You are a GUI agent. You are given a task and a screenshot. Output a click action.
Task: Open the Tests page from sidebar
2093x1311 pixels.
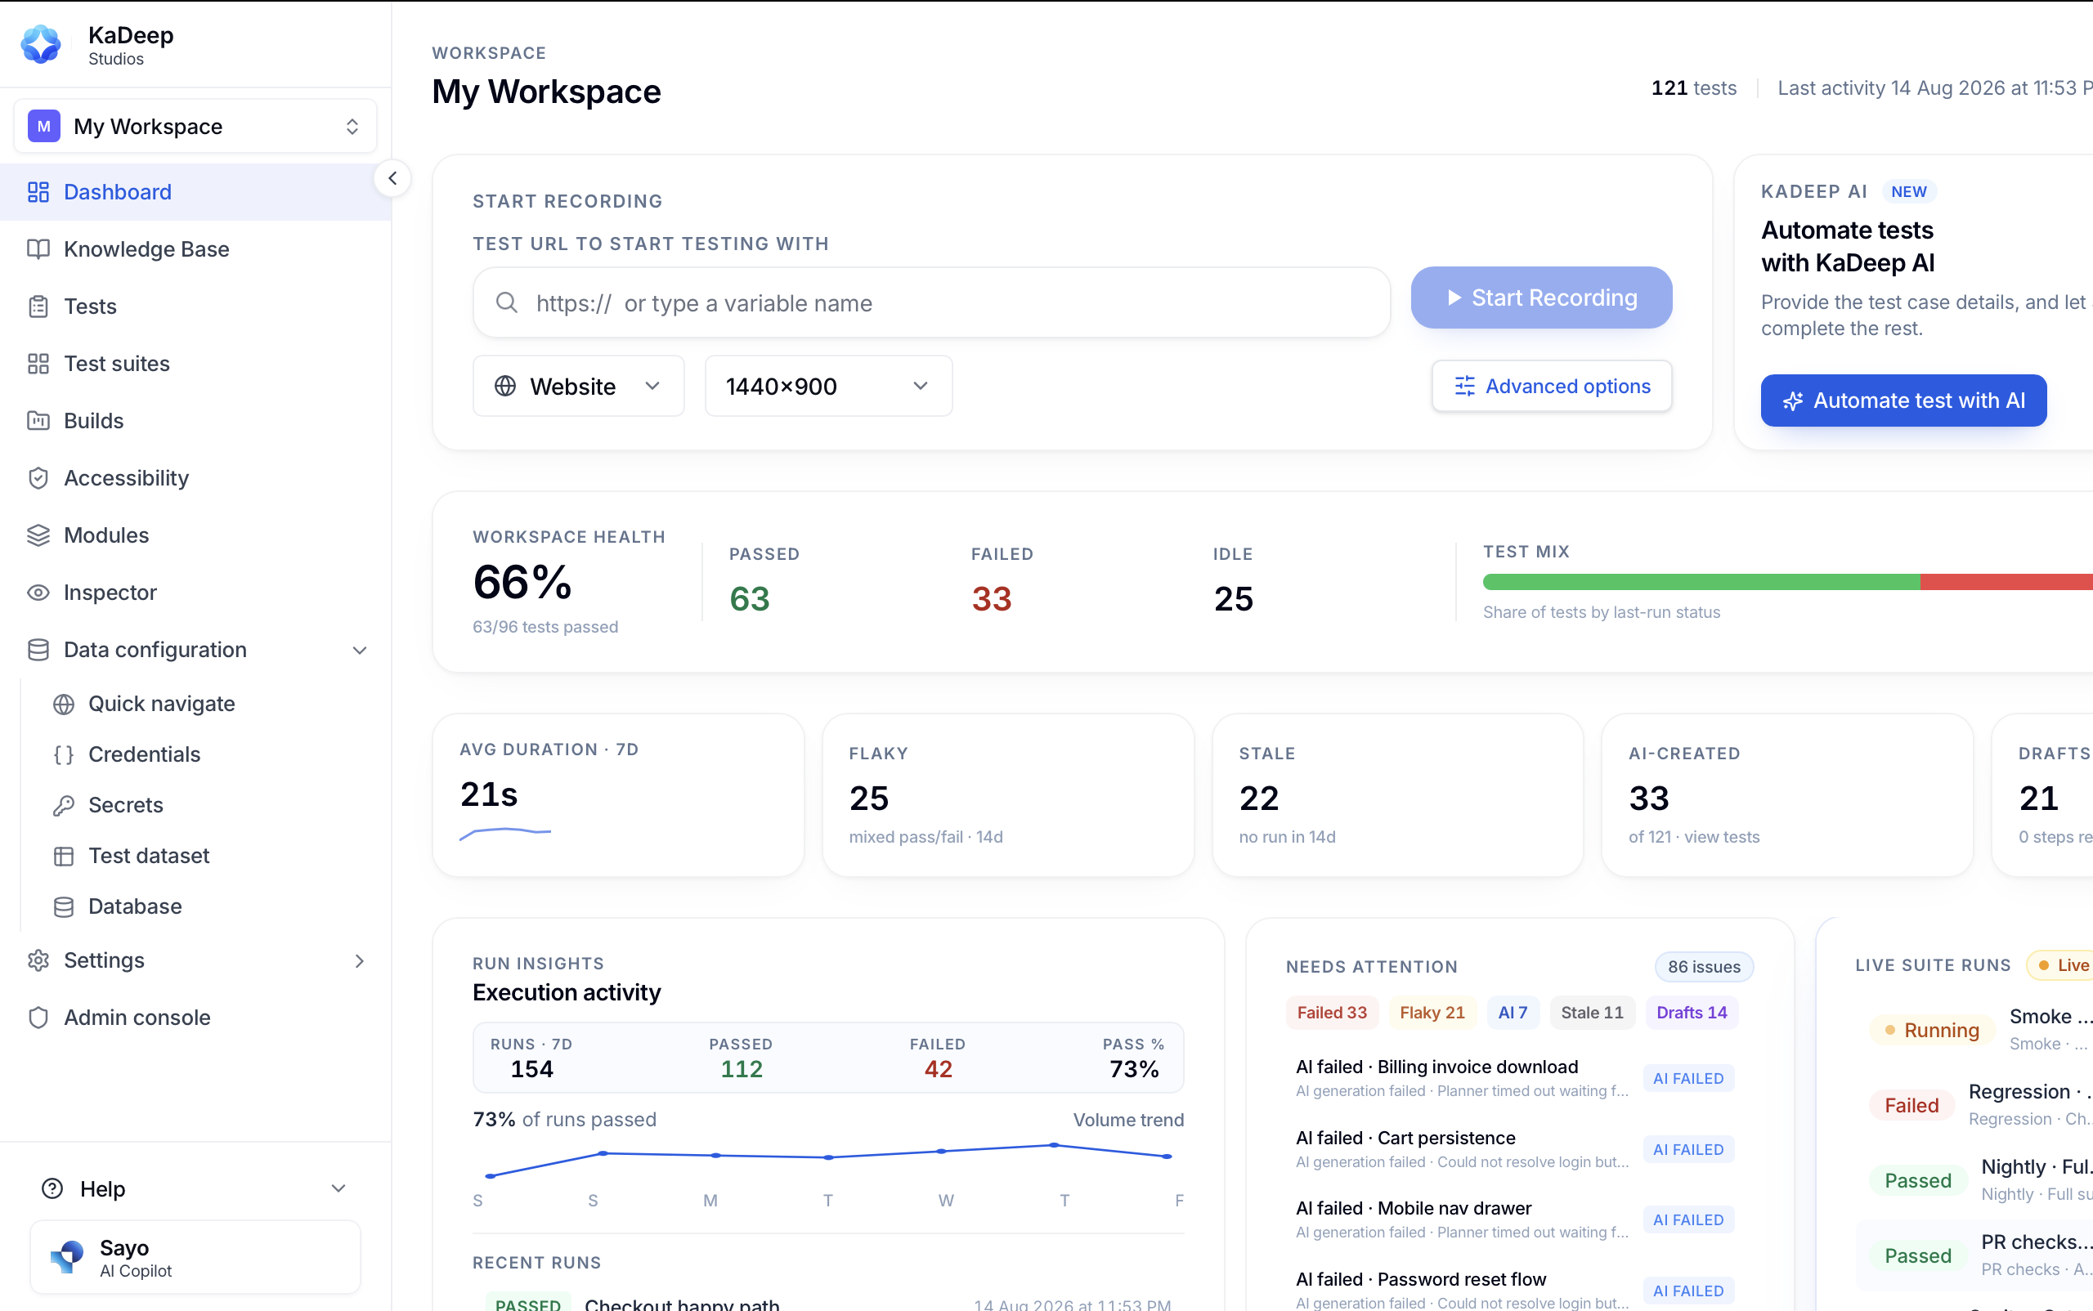195,306
